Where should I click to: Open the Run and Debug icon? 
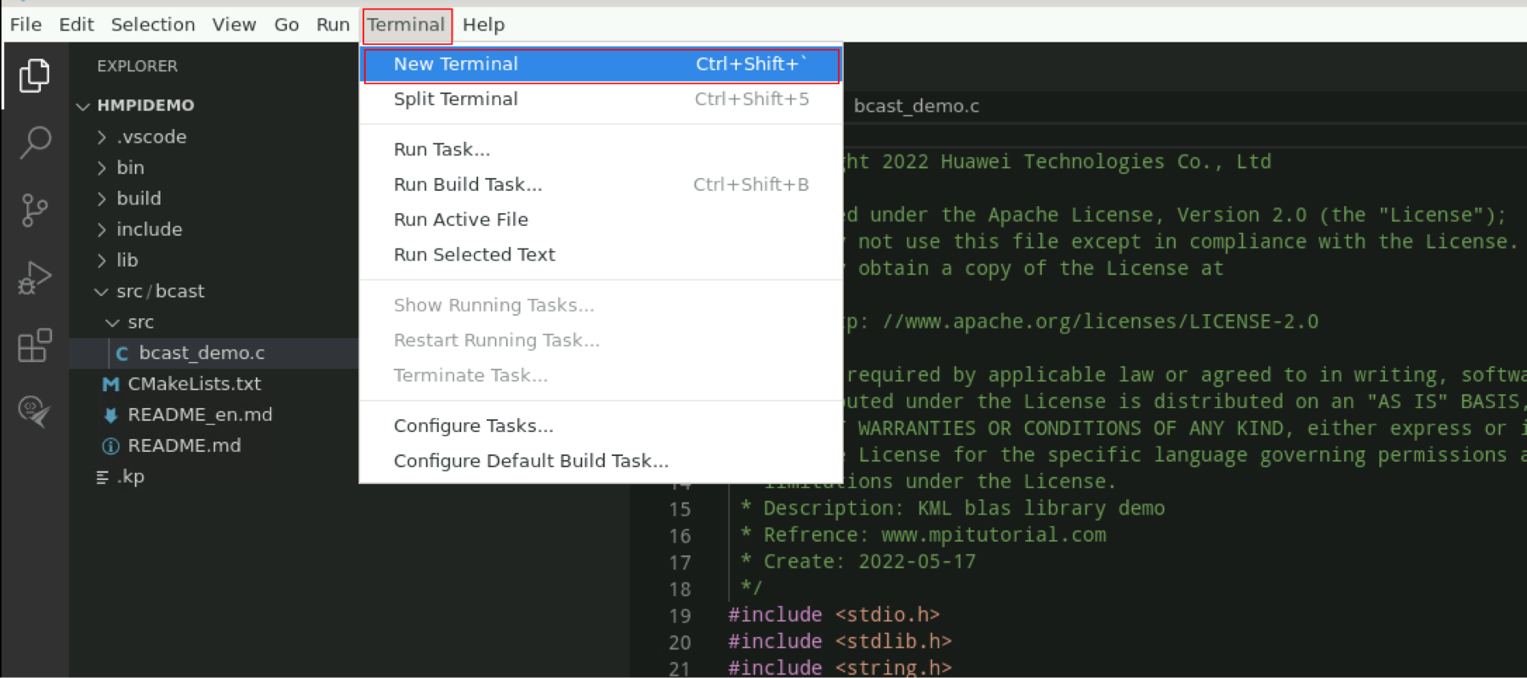[x=34, y=278]
